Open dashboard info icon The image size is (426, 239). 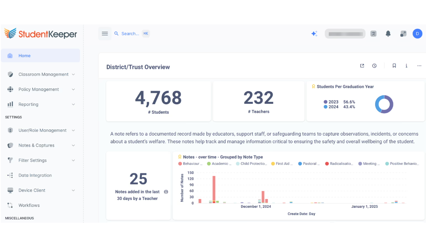(x=406, y=66)
